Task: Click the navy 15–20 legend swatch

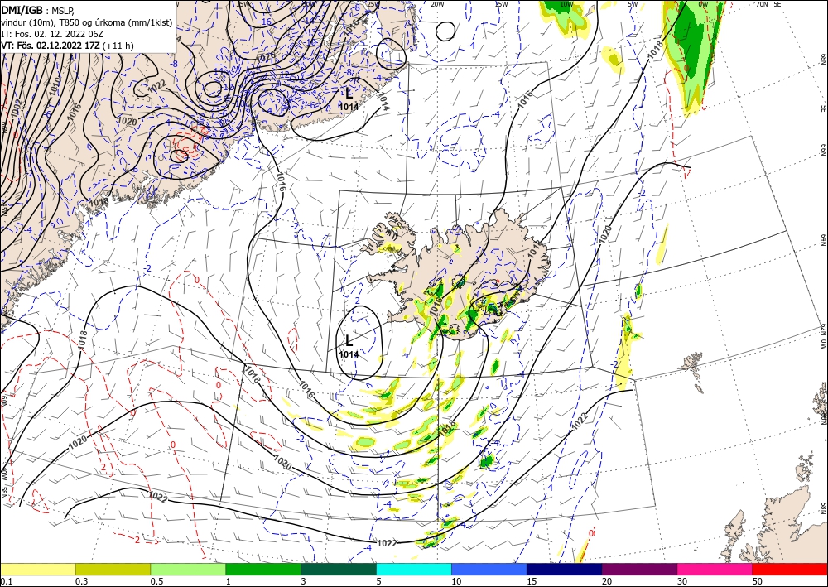Action: point(565,569)
